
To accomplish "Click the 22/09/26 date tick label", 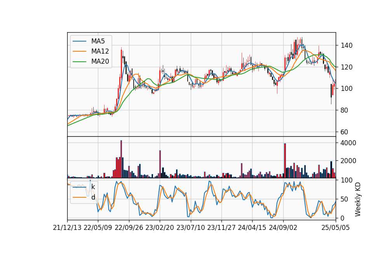I will tap(129, 228).
